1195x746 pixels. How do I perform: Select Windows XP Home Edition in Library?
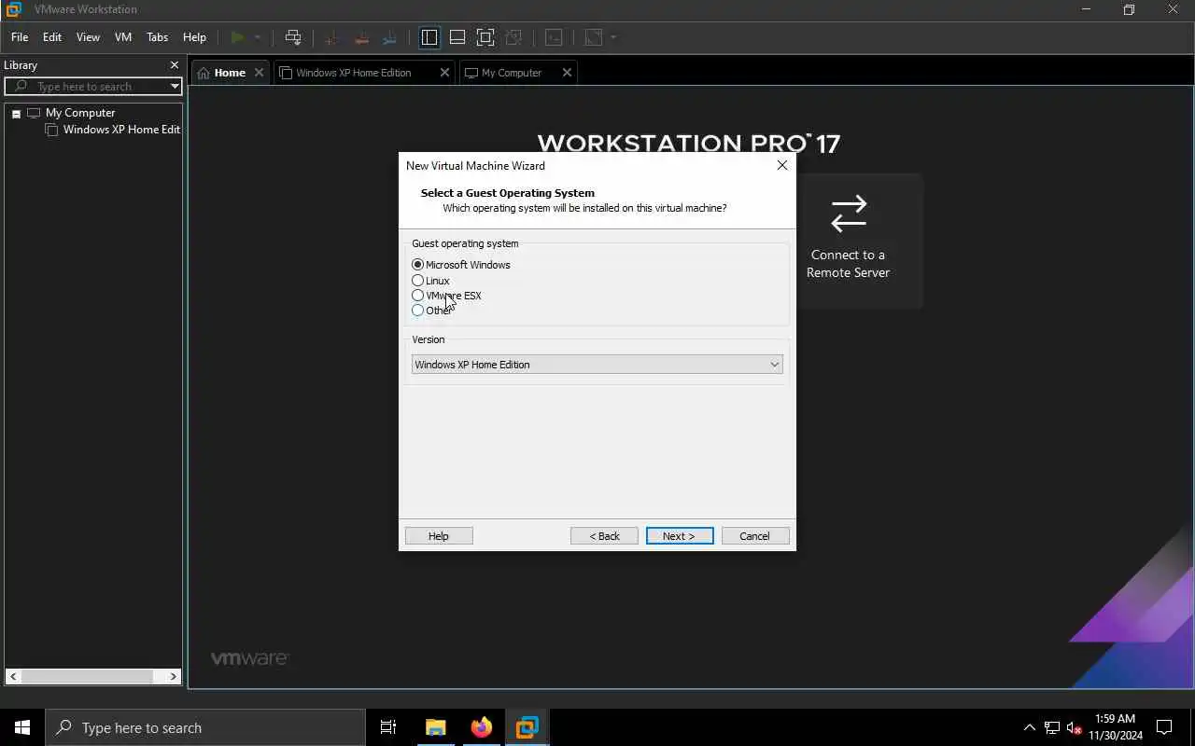click(x=121, y=130)
